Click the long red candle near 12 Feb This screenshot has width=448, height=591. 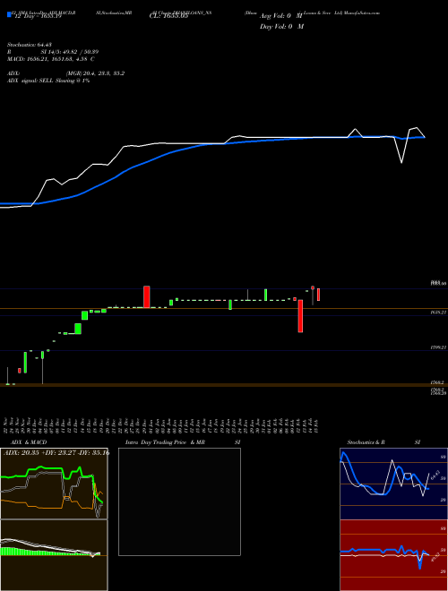[300, 316]
